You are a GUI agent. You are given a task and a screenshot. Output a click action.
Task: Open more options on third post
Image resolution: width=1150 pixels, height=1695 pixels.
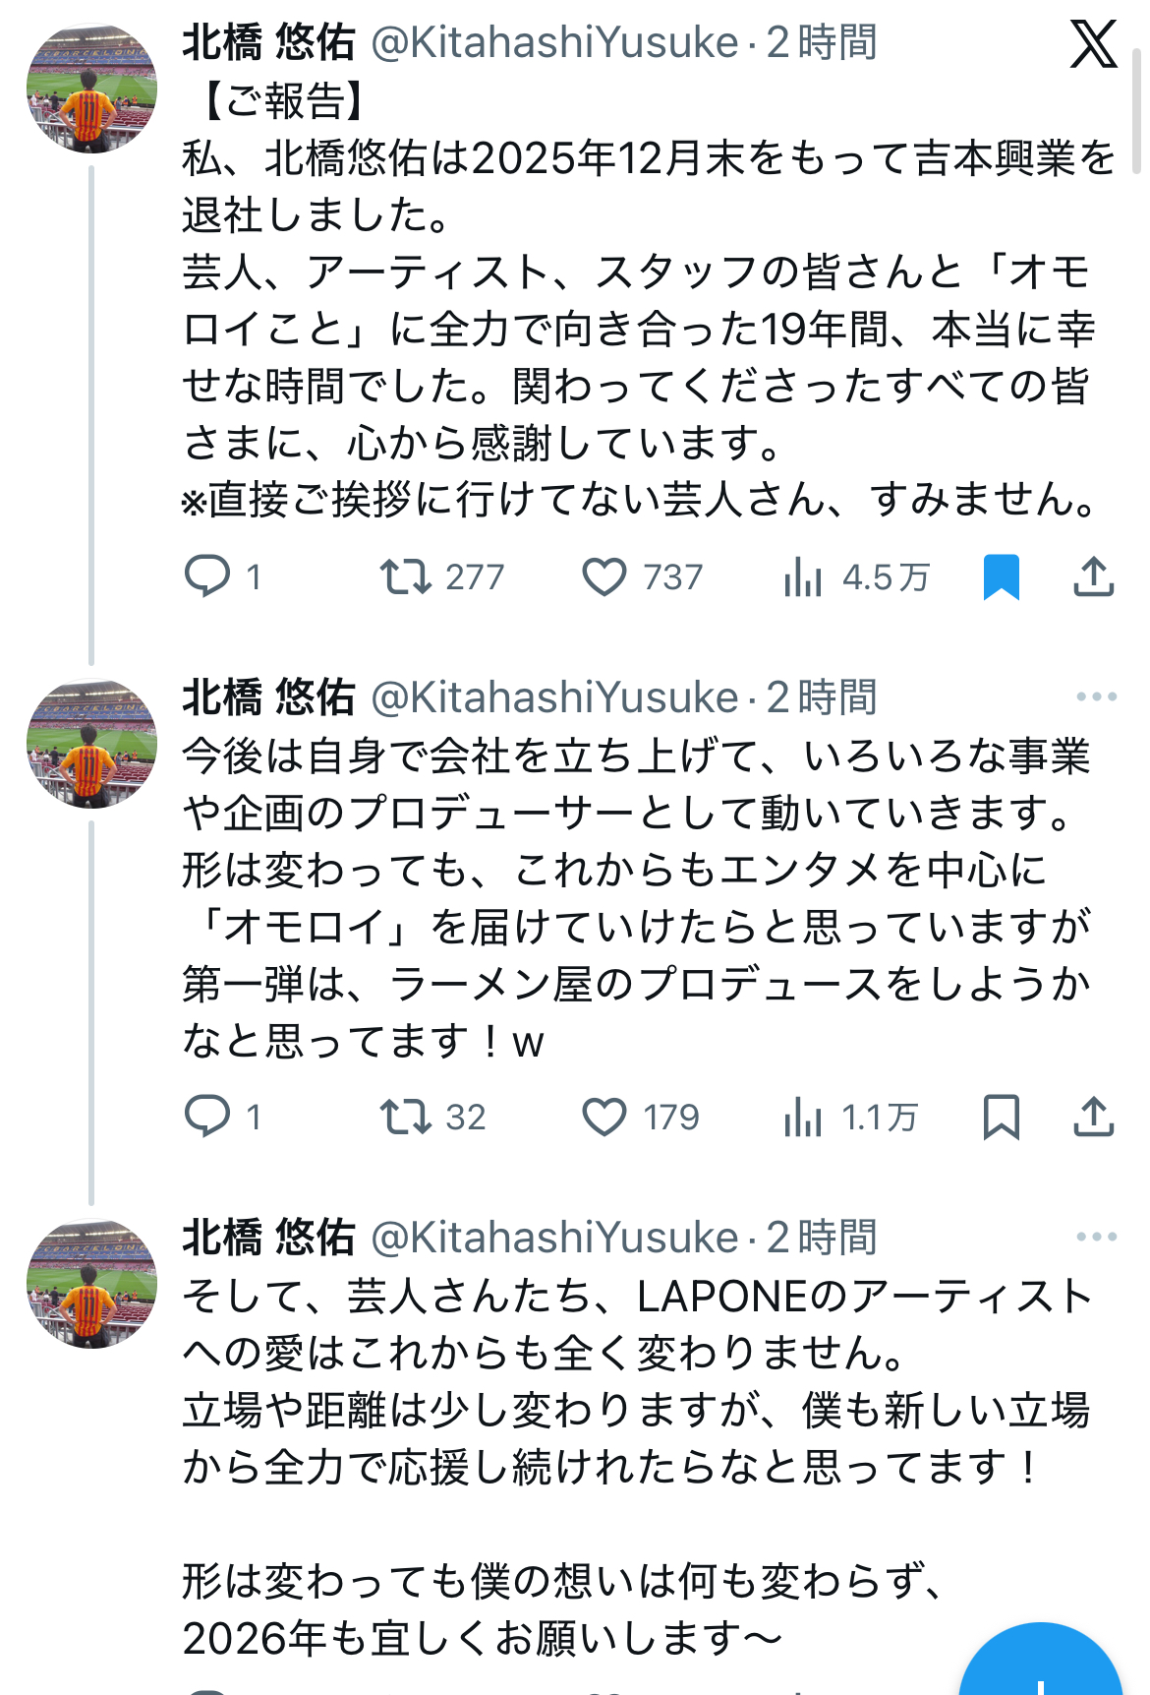coord(1096,1237)
